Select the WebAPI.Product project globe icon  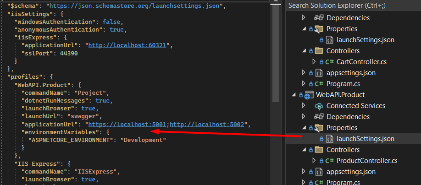pos(309,95)
